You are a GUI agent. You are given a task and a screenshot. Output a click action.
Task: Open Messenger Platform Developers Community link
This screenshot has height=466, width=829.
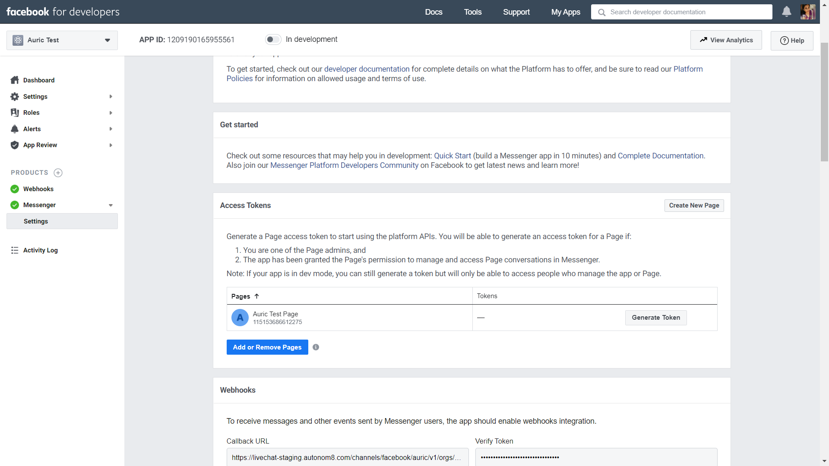click(344, 165)
